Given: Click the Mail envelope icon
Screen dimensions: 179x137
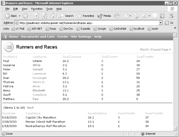Looking at the screenshot, I should pos(126,16).
